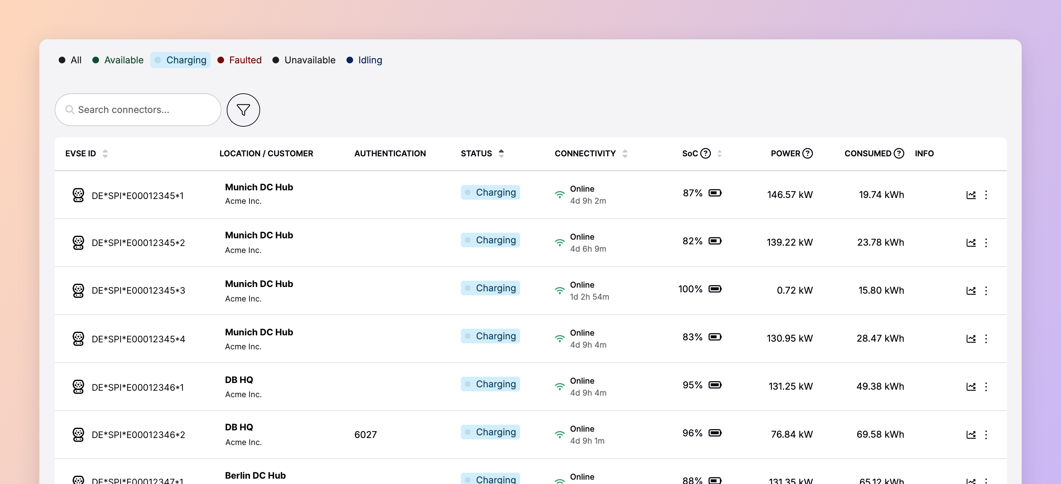Select the All status filter

tap(70, 60)
